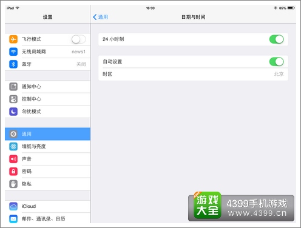Click the 设置 sidebar title
The image size is (301, 228).
[x=47, y=17]
